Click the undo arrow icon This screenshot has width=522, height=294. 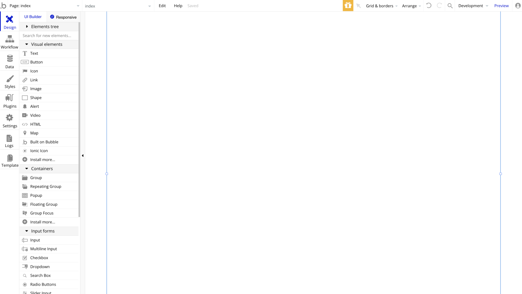click(429, 6)
